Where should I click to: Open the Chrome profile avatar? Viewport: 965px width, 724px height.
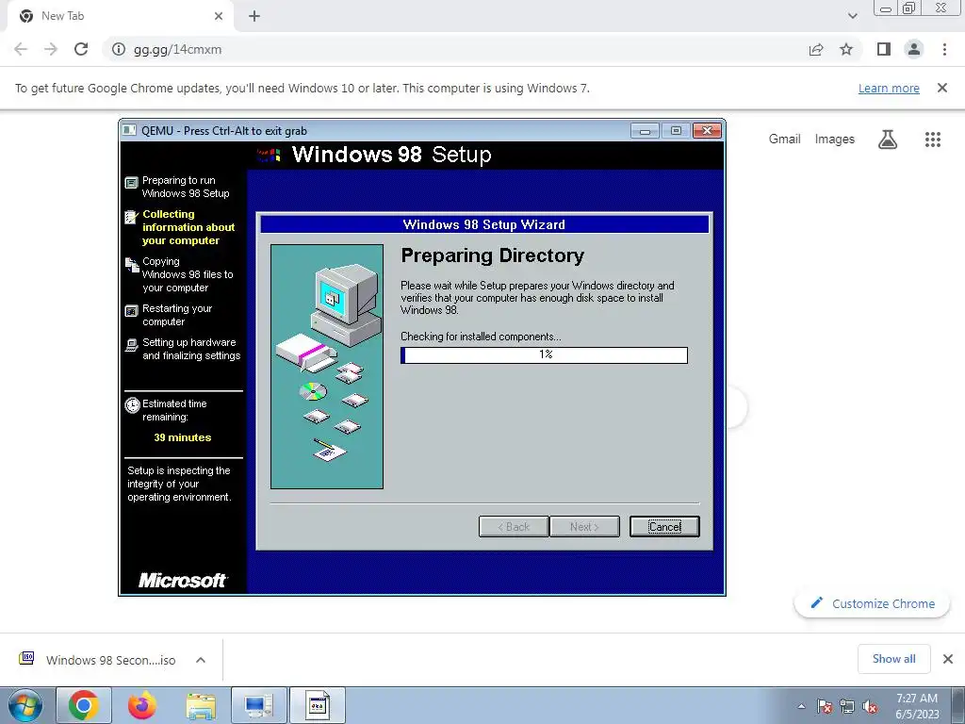click(x=914, y=49)
